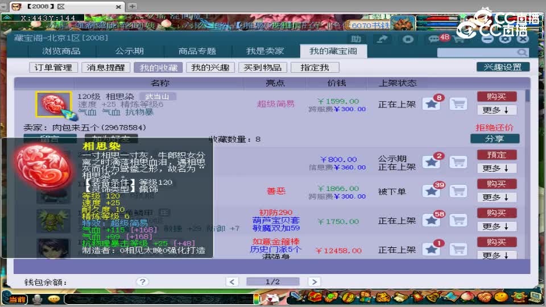Click the map arrow beside coordinates
546x307 pixels.
pyautogui.click(x=7, y=17)
